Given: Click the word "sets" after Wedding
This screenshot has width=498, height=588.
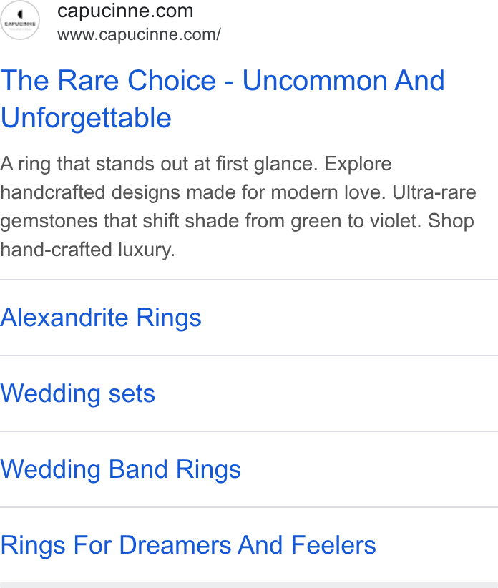Looking at the screenshot, I should [132, 393].
